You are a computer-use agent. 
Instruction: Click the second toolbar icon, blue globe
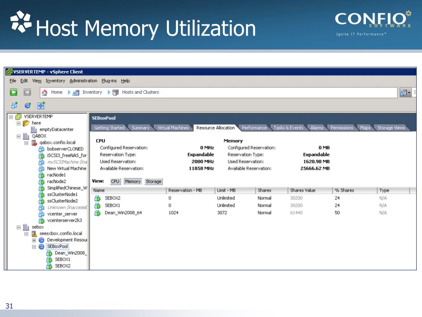coord(28,105)
